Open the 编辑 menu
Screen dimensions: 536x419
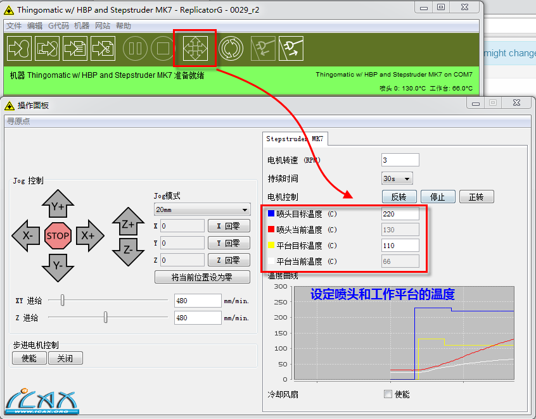click(x=35, y=25)
